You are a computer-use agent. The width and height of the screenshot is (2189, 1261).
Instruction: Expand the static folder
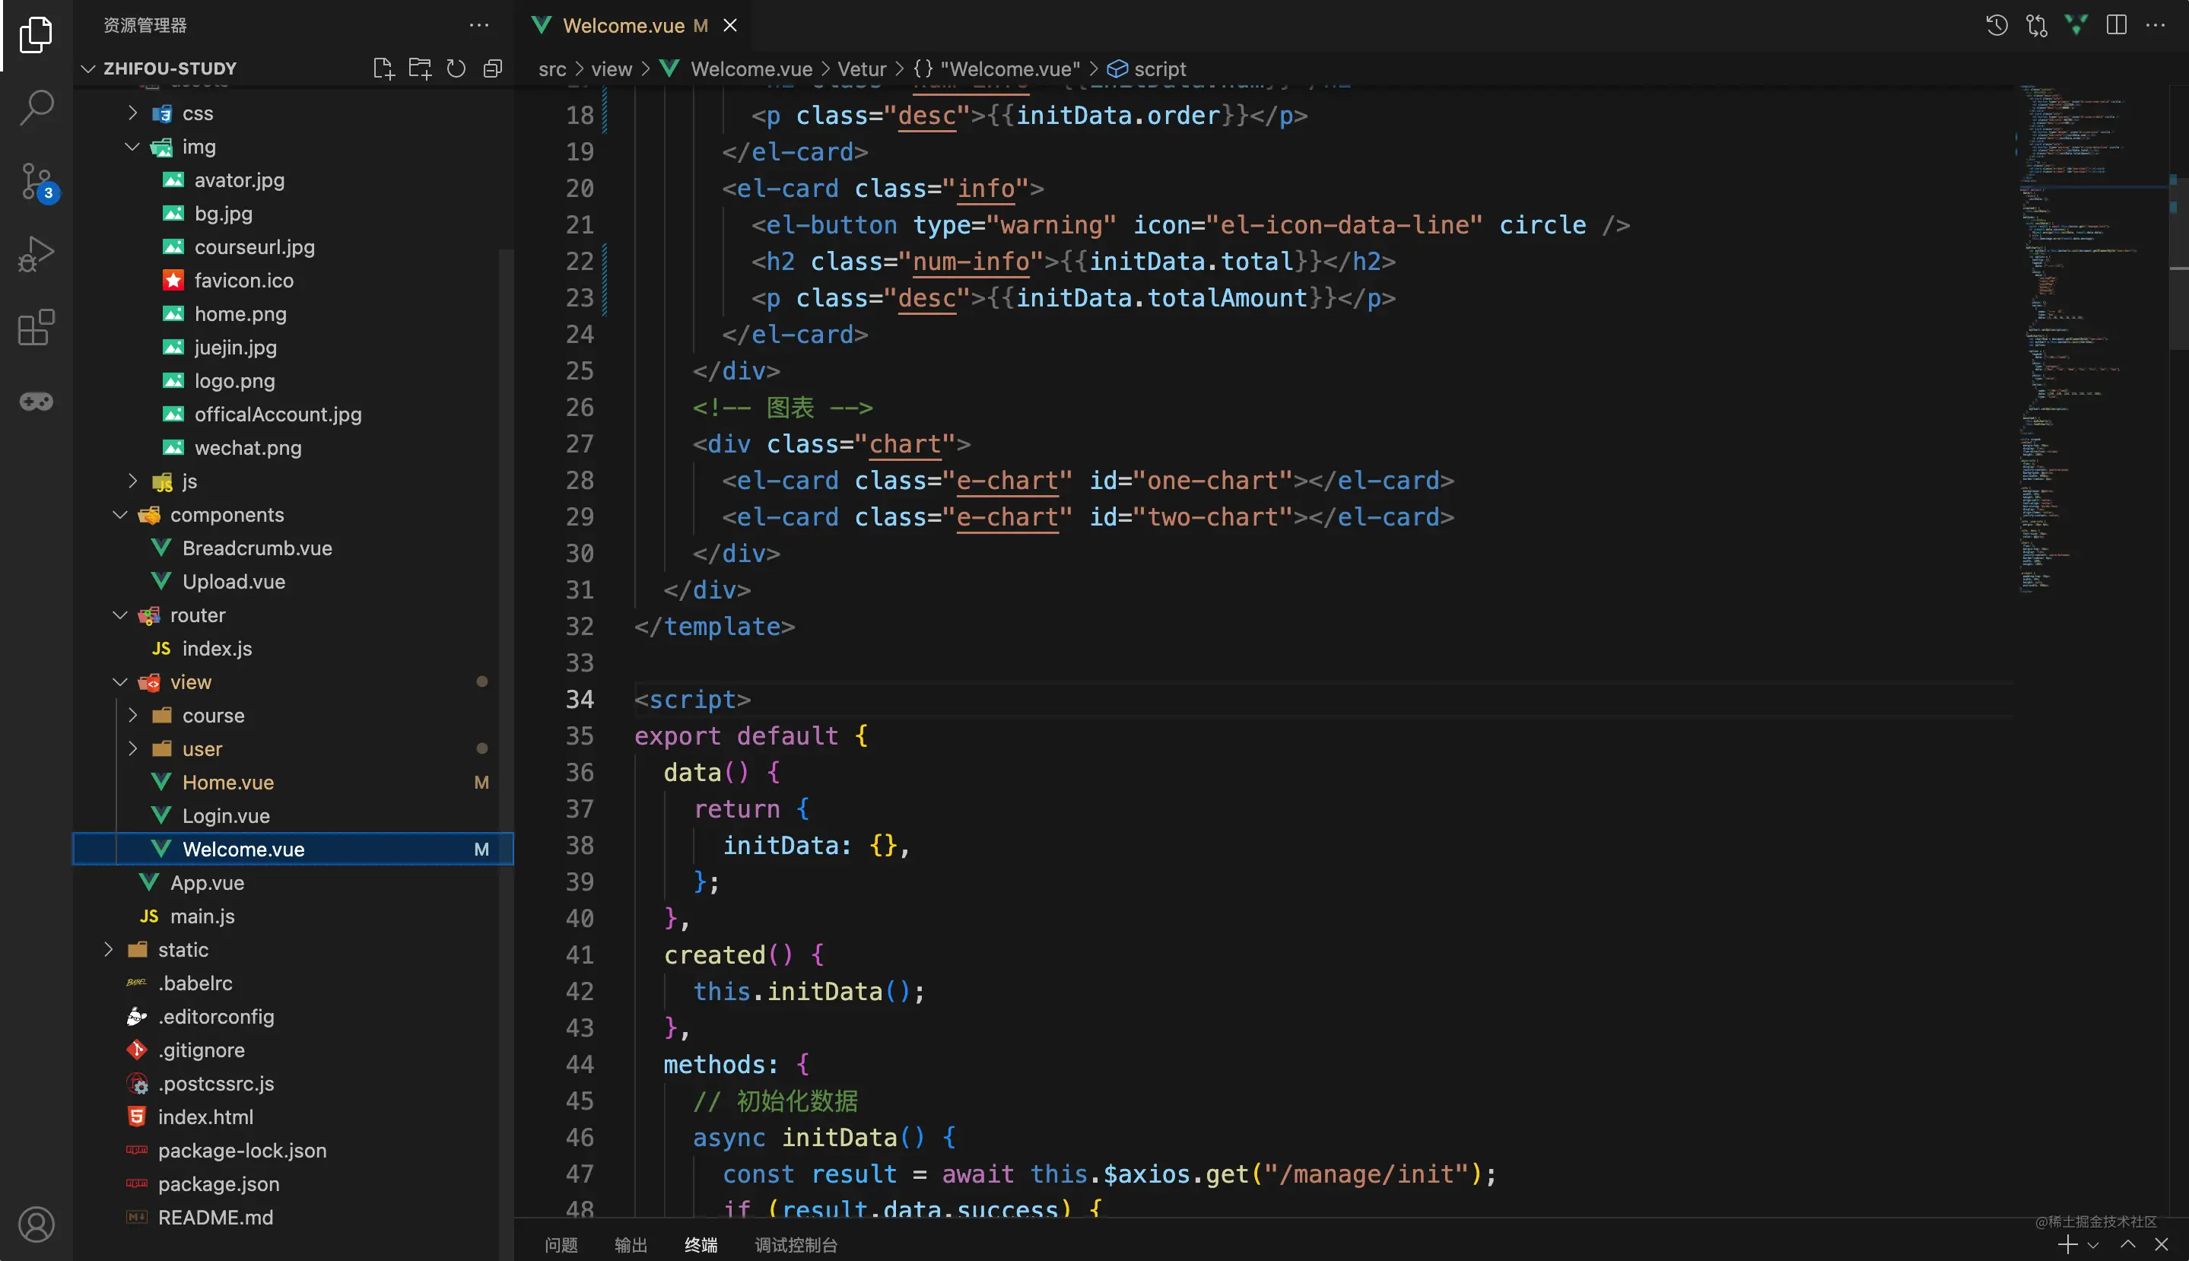[x=183, y=950]
